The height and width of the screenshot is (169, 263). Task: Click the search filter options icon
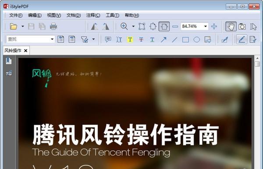pos(84,39)
